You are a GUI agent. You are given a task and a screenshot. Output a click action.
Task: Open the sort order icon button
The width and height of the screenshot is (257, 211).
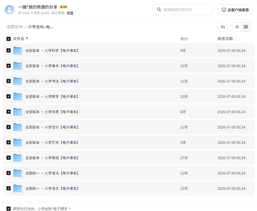tap(223, 27)
